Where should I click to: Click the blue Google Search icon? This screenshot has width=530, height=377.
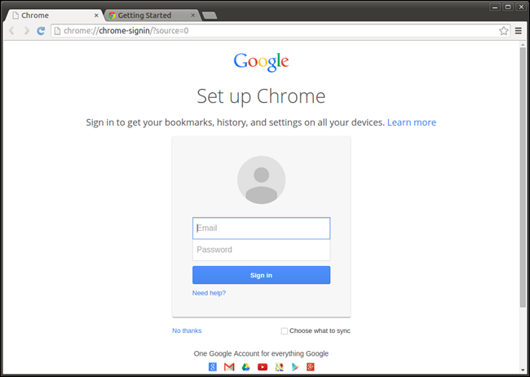213,367
